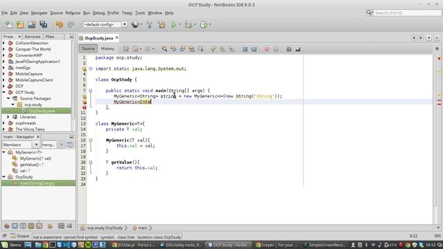Click the Previous Bookmark icon

click(213, 49)
